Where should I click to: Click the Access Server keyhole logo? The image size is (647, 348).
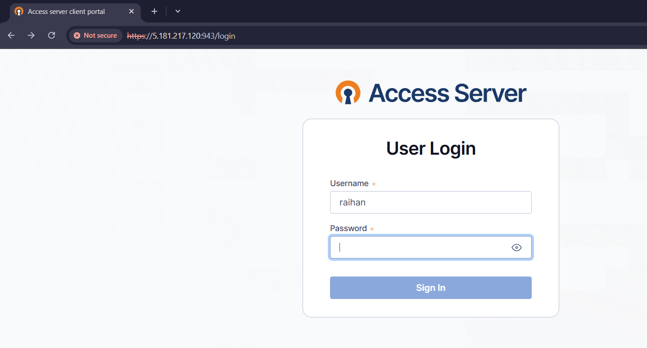348,93
